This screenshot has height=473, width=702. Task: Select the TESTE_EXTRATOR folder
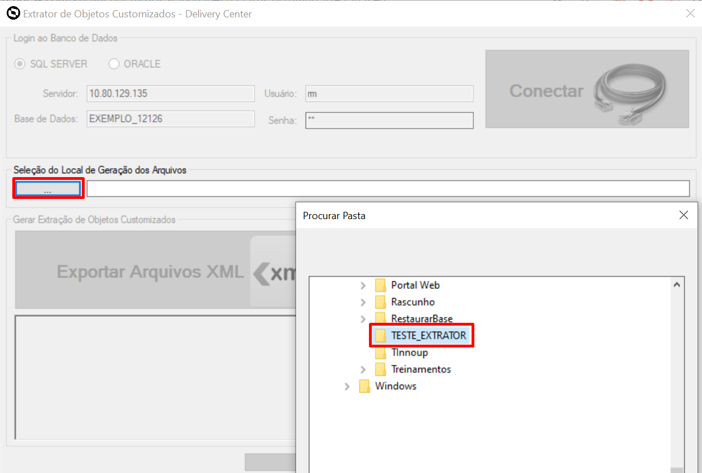(x=428, y=336)
